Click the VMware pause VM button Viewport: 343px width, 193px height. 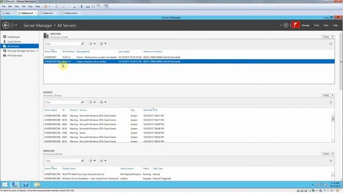pos(46,6)
